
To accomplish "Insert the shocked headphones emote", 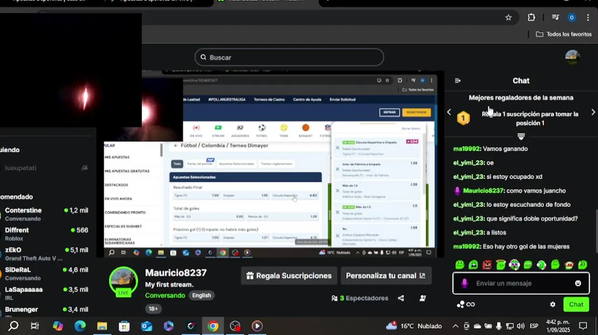I will 514,265.
